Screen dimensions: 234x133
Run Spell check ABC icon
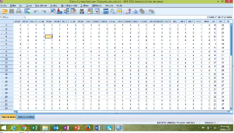pyautogui.click(x=151, y=11)
